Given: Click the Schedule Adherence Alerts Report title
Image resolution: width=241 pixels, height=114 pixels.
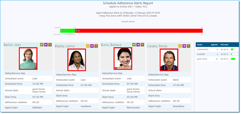Looking at the screenshot, I should [x=128, y=3].
